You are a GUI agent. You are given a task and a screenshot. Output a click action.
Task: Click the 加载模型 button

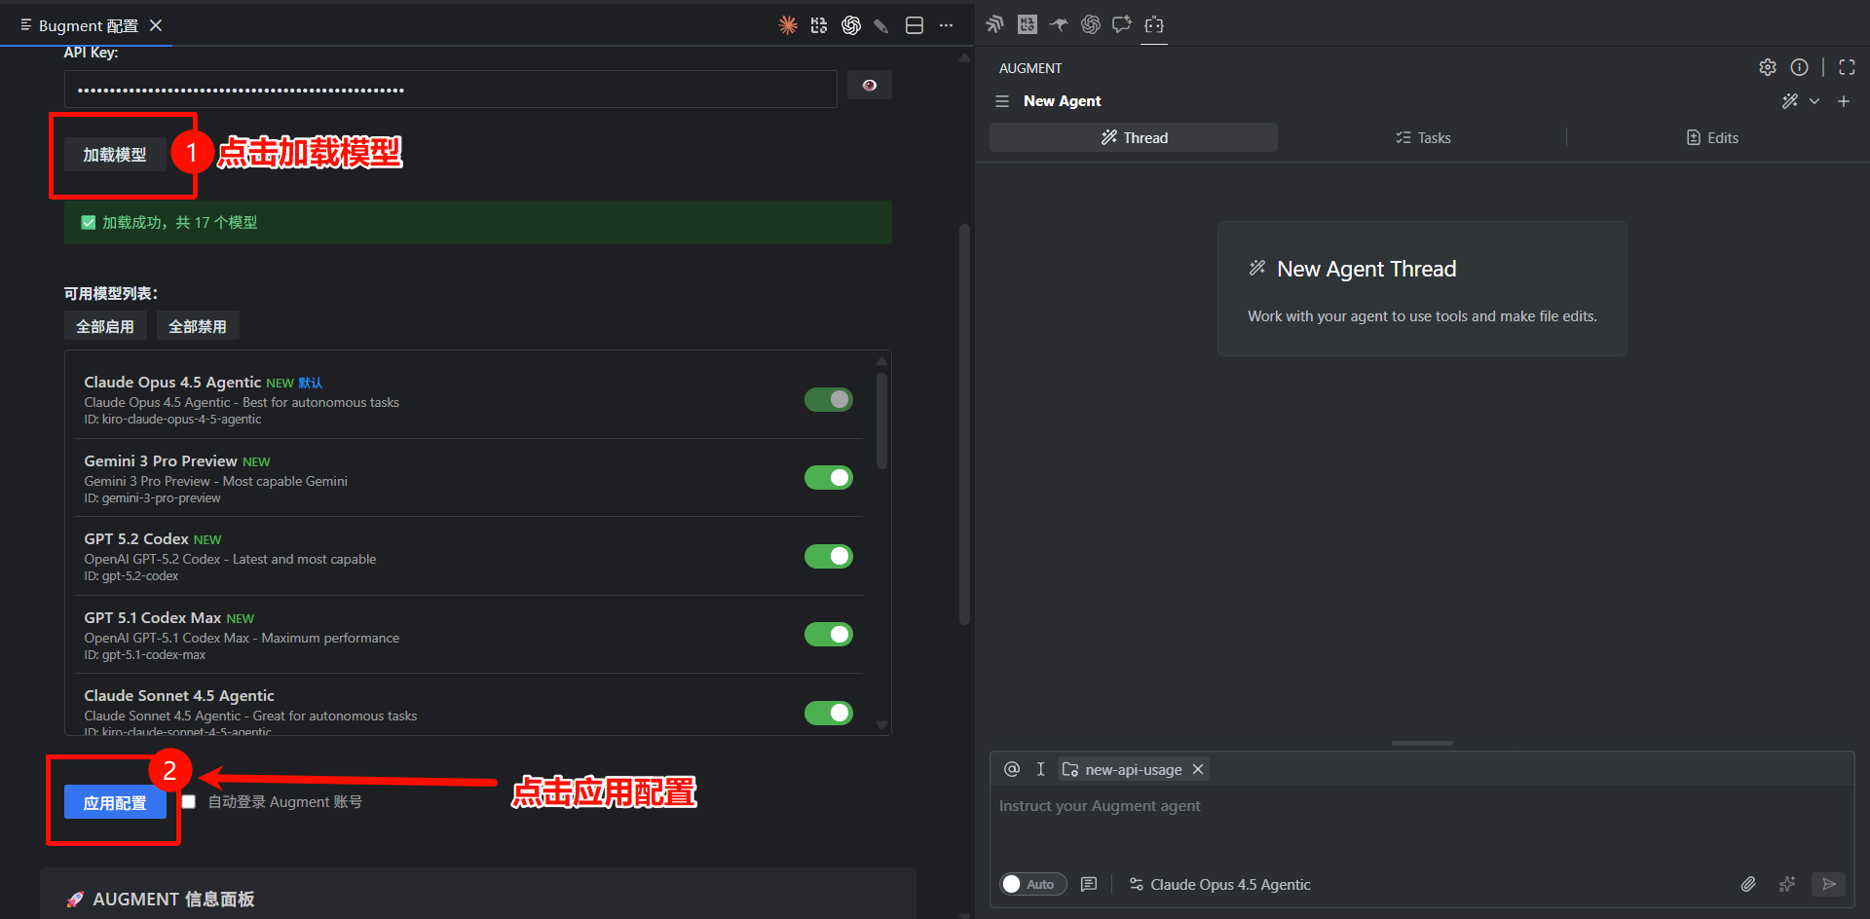(115, 155)
